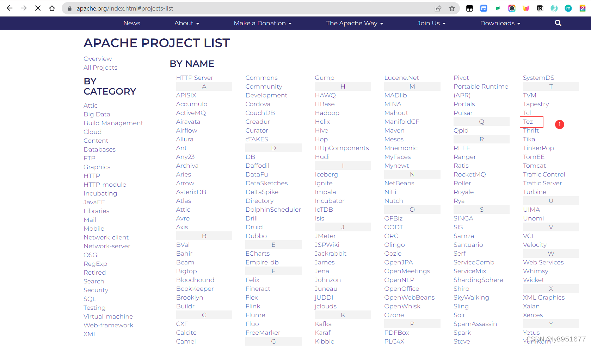The height and width of the screenshot is (346, 591).
Task: Open the Flink project link
Action: pos(253,306)
